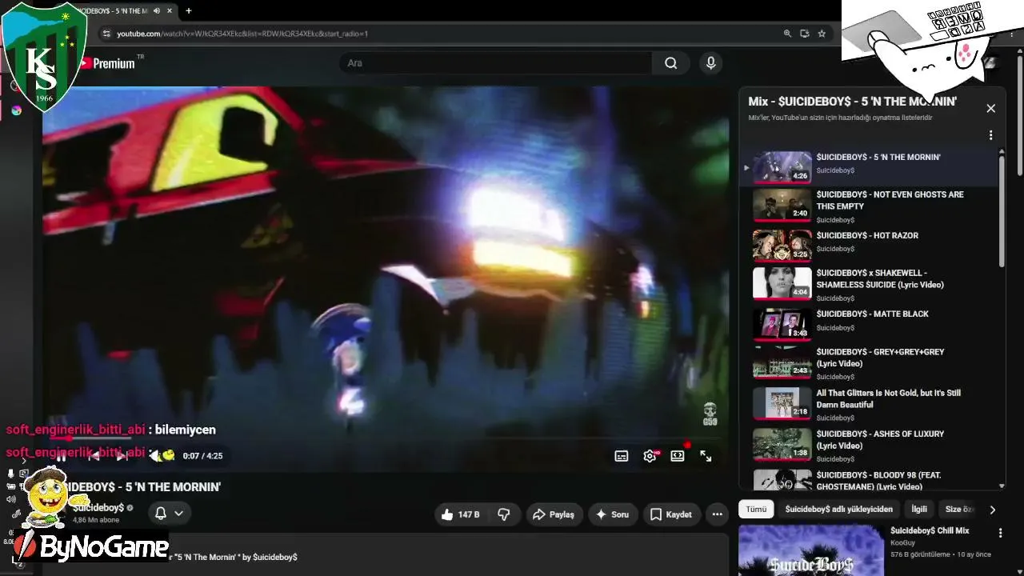Filter by $uicideboy$ adlı yükleyiciden chip
This screenshot has height=576, width=1024.
click(838, 510)
